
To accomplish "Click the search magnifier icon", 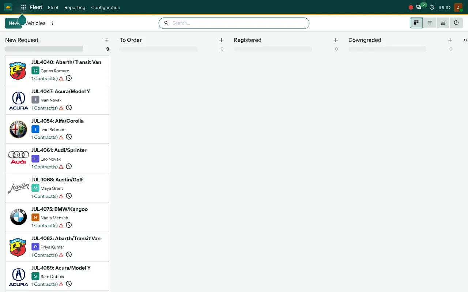I will click(x=166, y=23).
